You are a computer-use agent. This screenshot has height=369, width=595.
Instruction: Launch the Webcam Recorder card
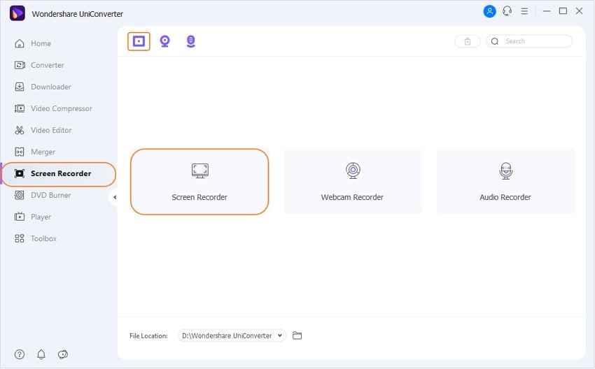point(352,182)
